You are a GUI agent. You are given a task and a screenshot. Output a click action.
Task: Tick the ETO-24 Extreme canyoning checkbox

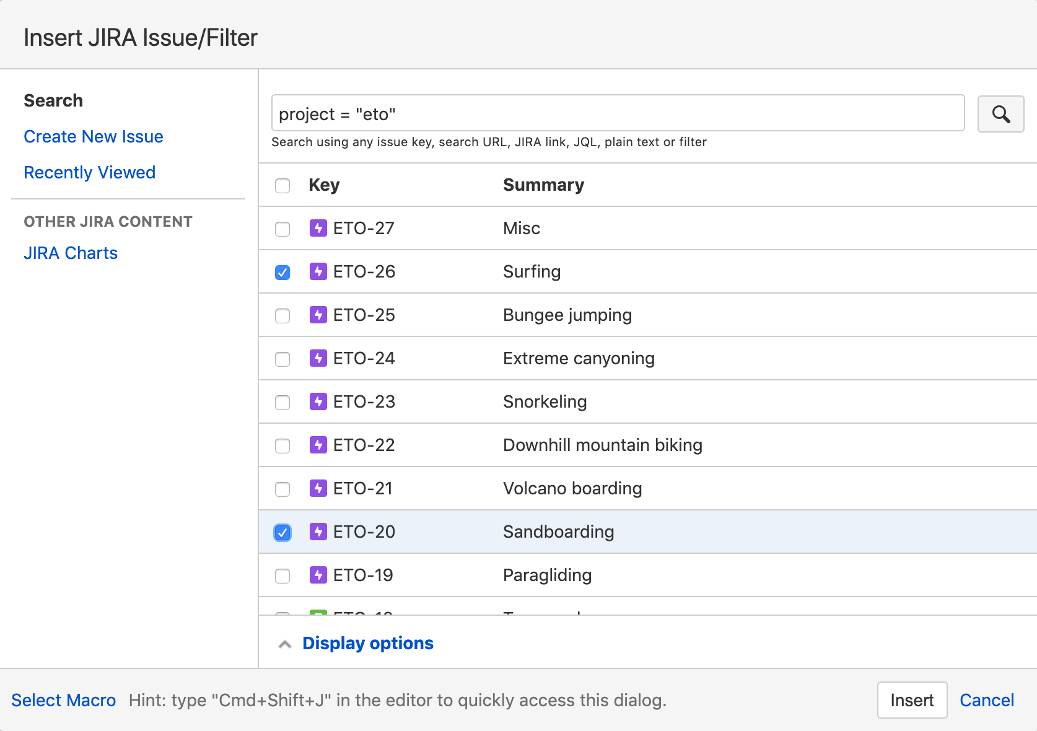click(x=282, y=359)
